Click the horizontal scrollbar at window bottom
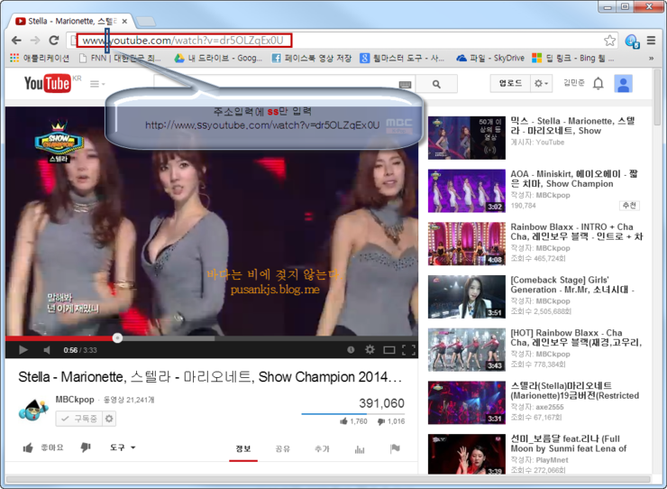The image size is (667, 489). [327, 479]
